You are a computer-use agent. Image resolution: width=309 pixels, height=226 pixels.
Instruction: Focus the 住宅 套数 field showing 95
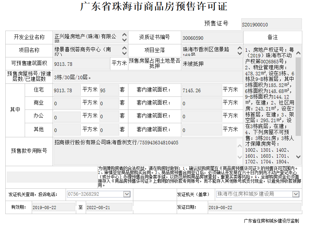(108, 90)
